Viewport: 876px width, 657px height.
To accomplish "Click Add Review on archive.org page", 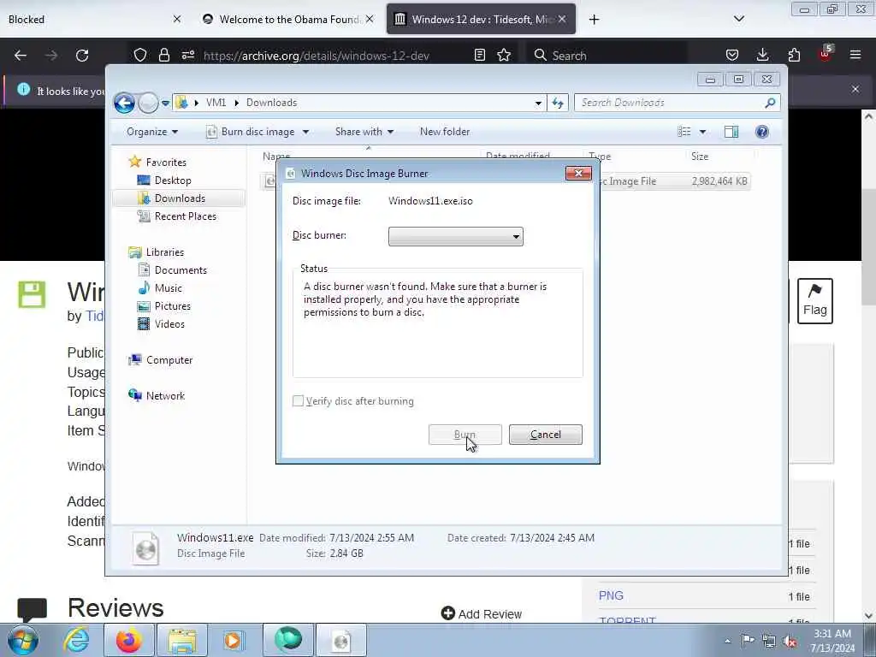I will tap(481, 614).
